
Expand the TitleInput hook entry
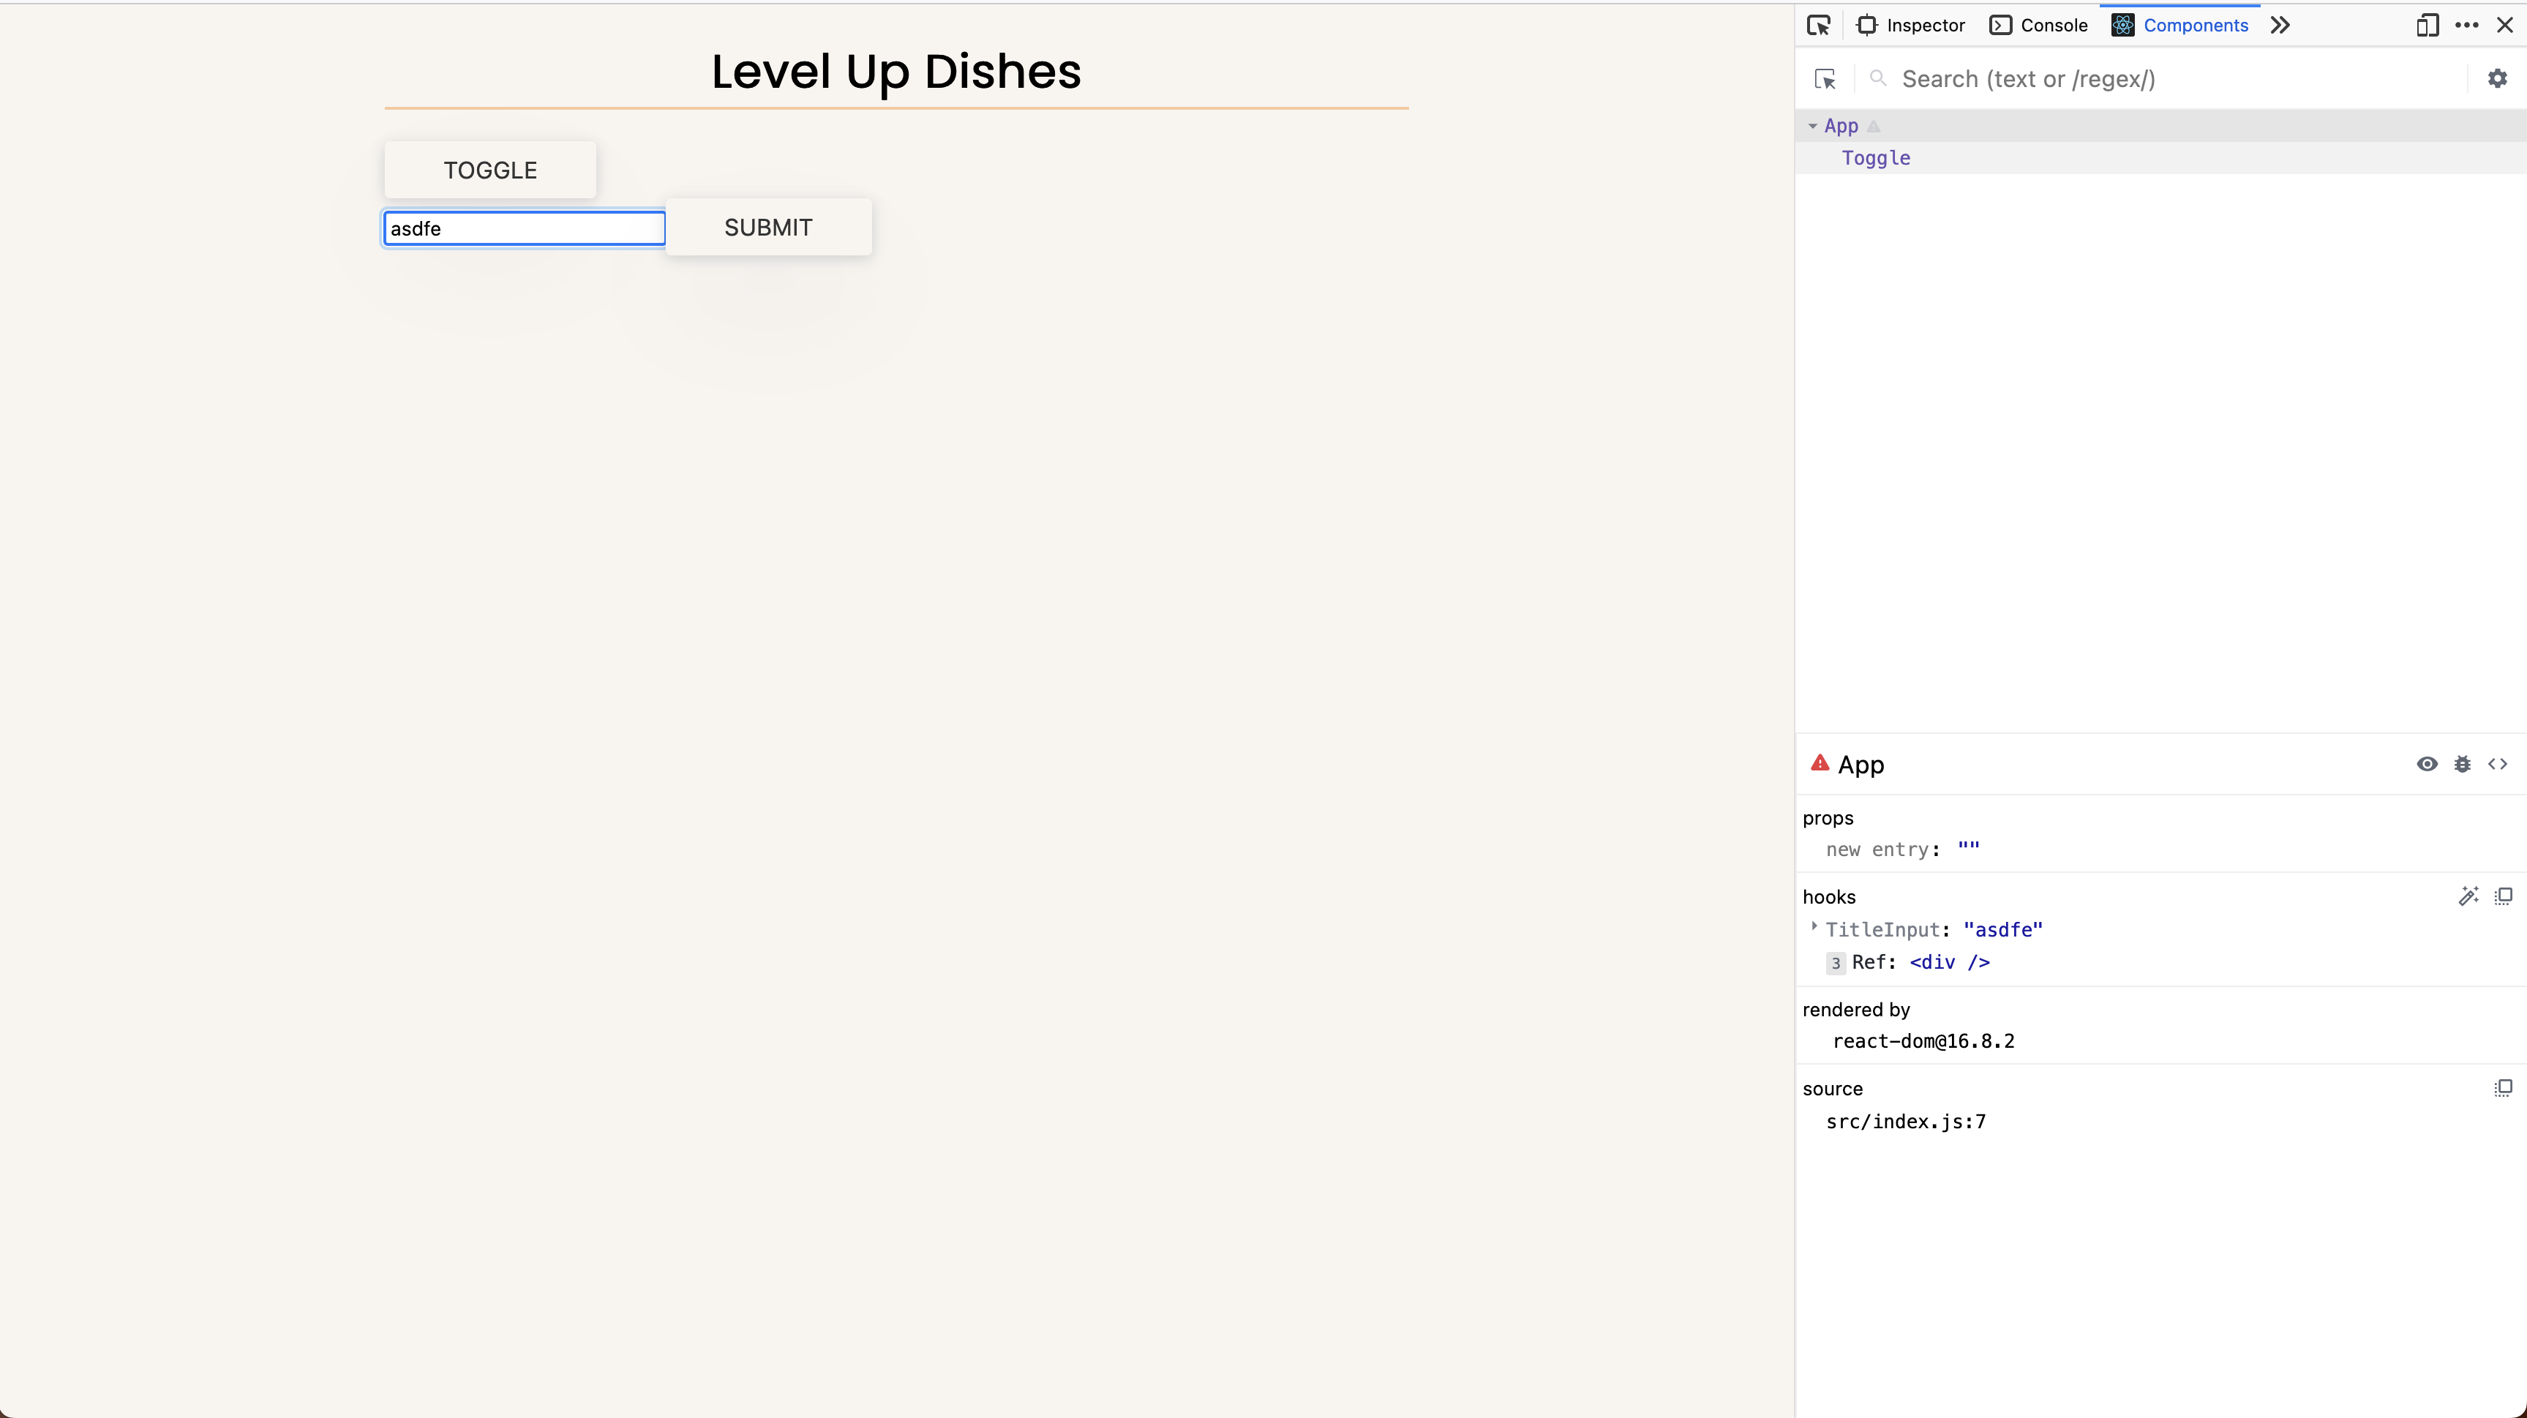click(1814, 926)
